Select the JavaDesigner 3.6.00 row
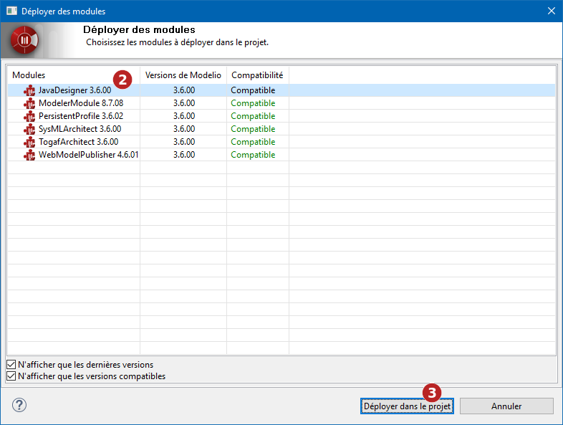The height and width of the screenshot is (425, 563). [x=281, y=90]
